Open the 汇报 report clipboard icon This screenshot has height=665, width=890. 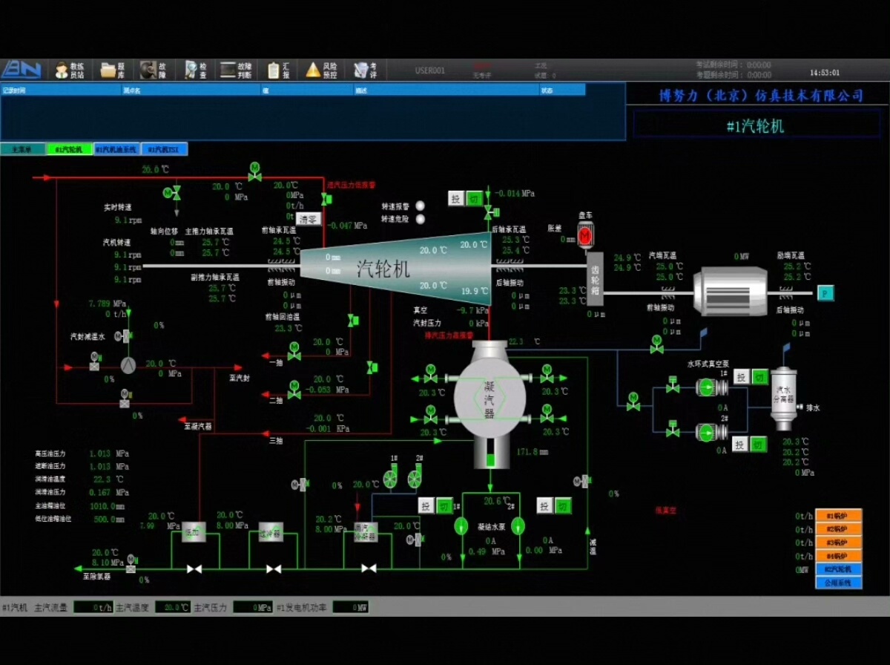coord(279,71)
